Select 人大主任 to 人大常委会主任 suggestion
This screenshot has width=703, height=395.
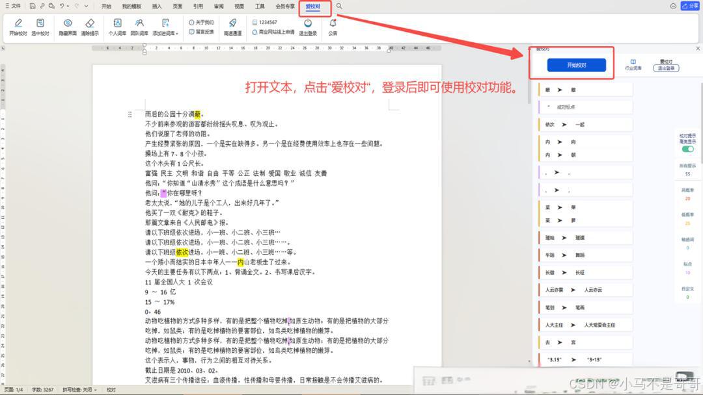586,325
